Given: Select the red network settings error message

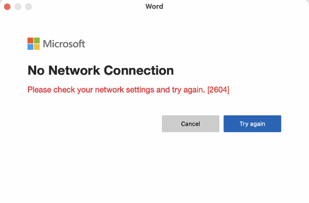Looking at the screenshot, I should (128, 90).
